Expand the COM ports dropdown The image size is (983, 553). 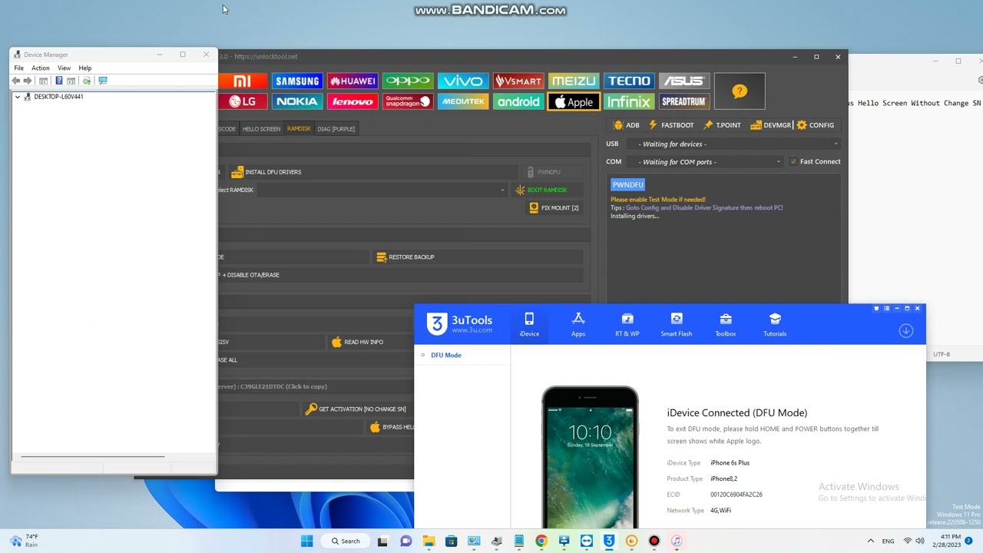705,161
